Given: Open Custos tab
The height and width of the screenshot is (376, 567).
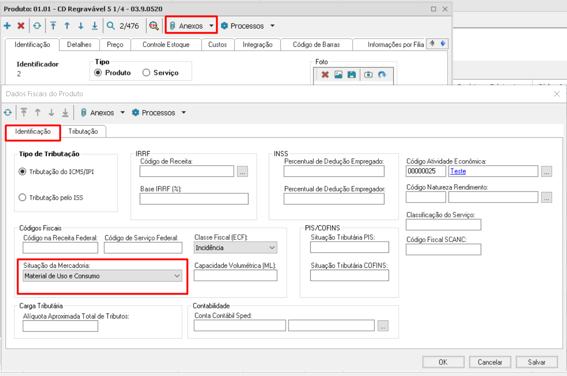Looking at the screenshot, I should [218, 45].
